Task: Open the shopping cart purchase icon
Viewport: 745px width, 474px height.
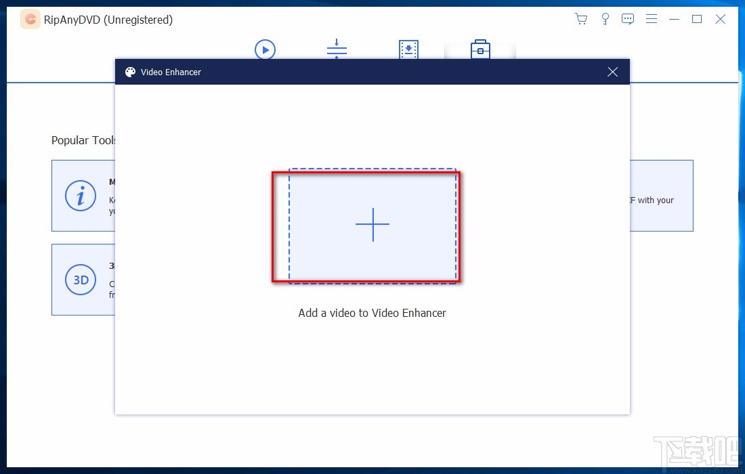Action: tap(581, 19)
